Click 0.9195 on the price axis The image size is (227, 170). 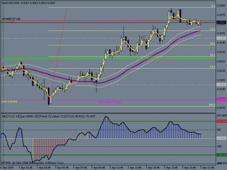(x=221, y=89)
